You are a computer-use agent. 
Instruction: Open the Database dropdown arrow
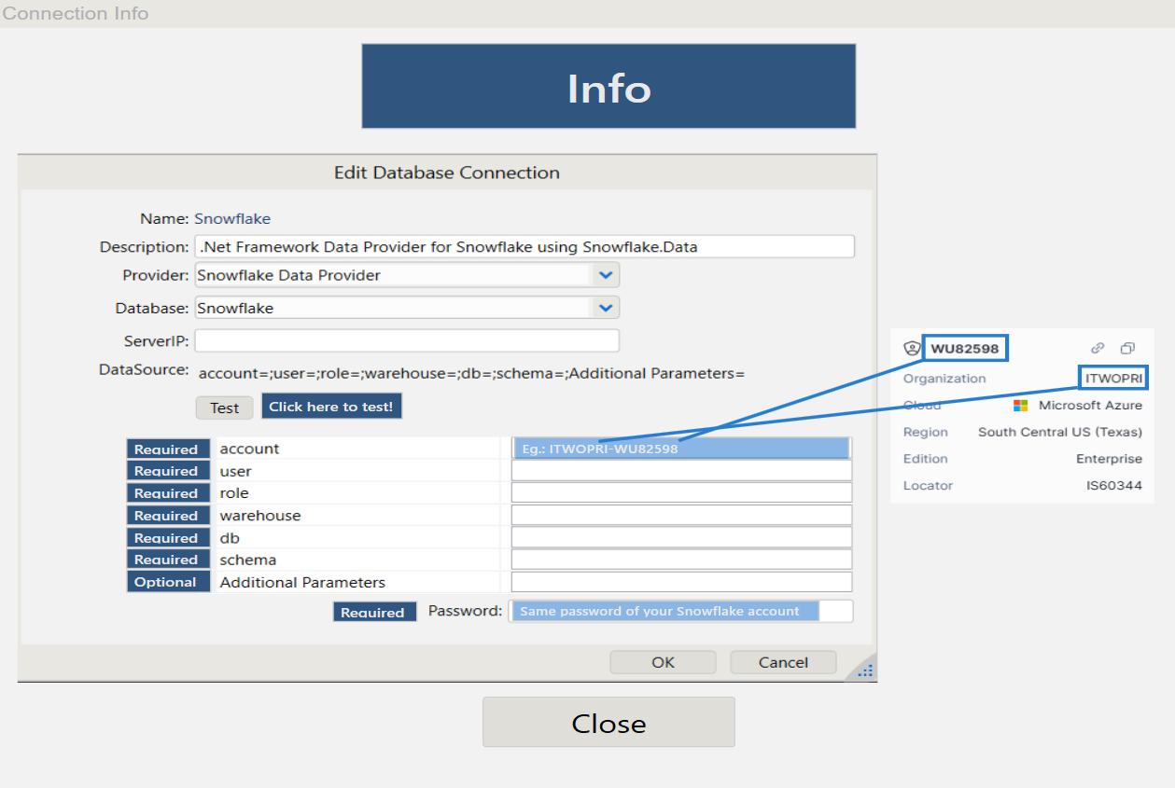(606, 308)
